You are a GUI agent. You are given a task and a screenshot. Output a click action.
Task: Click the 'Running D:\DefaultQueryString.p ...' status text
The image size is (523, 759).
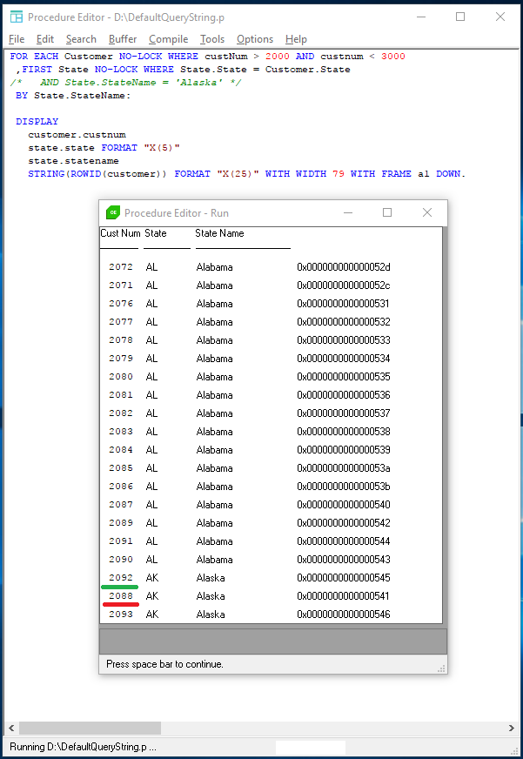[84, 747]
